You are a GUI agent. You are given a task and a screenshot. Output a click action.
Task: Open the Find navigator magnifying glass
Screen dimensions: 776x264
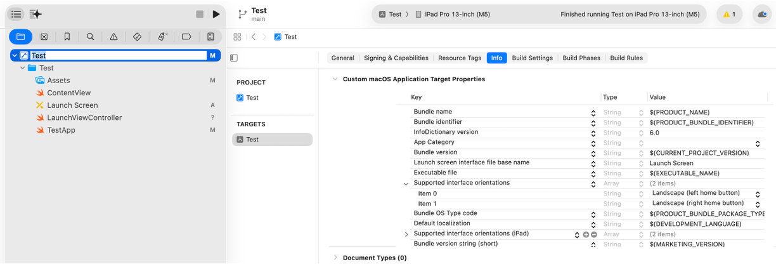(91, 37)
